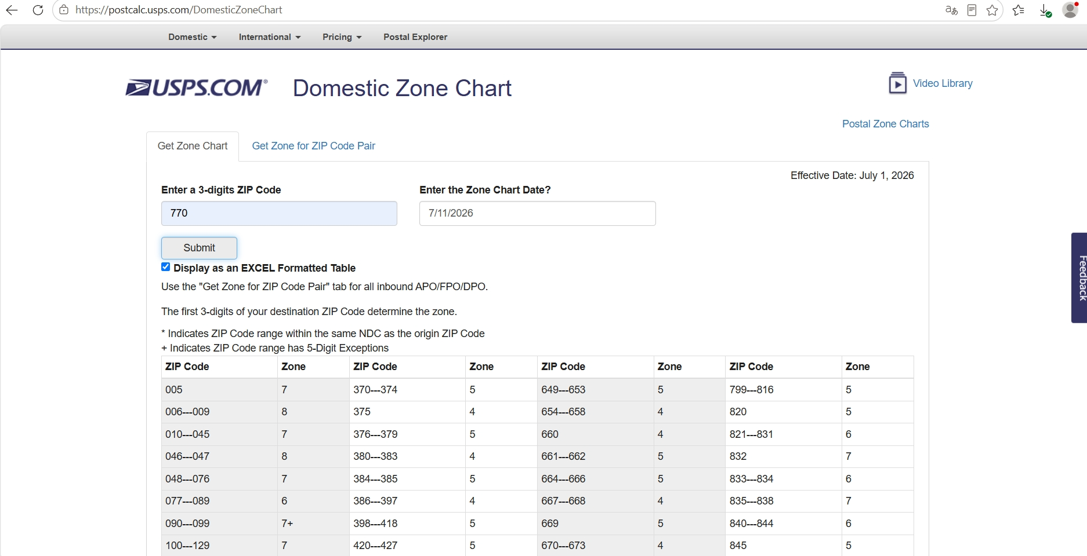Click the ZIP code cell 832
This screenshot has height=556, width=1087.
click(x=783, y=456)
